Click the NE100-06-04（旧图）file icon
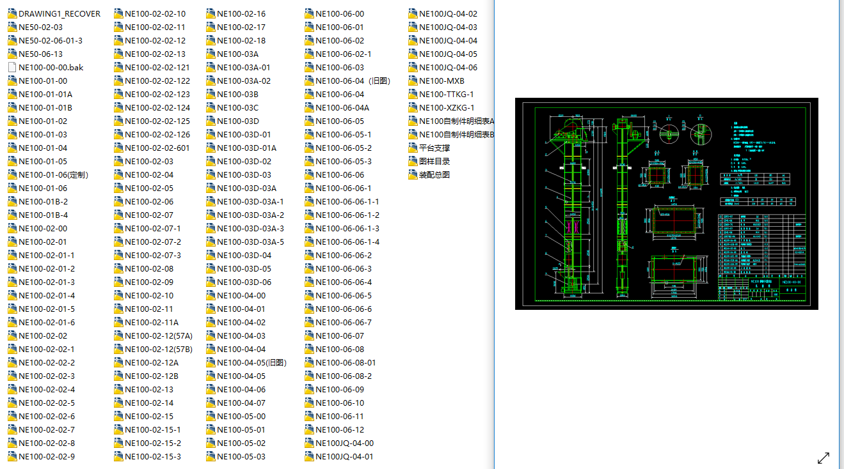The width and height of the screenshot is (844, 469). point(310,81)
